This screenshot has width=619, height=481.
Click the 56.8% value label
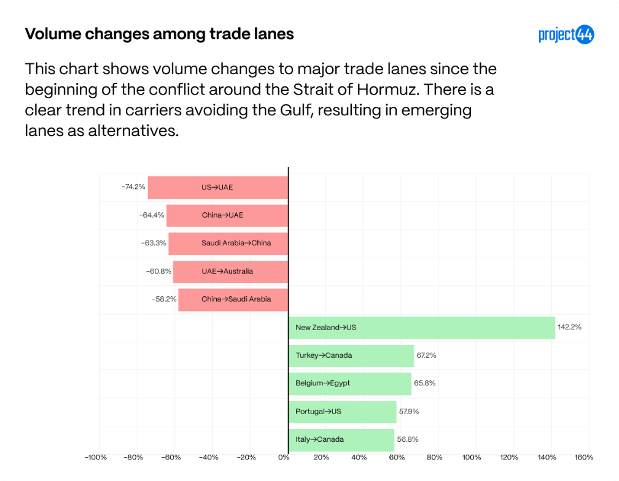408,440
